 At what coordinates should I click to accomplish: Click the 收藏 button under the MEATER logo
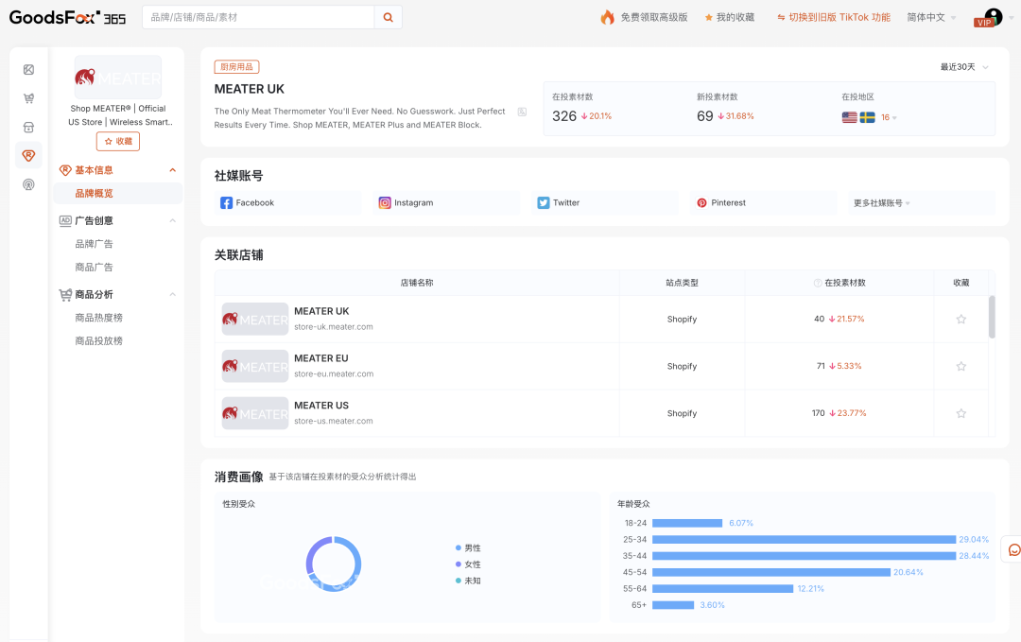pyautogui.click(x=117, y=140)
